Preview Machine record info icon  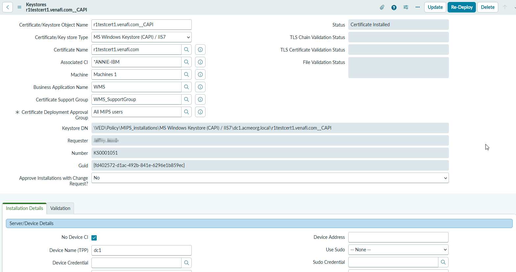(200, 74)
